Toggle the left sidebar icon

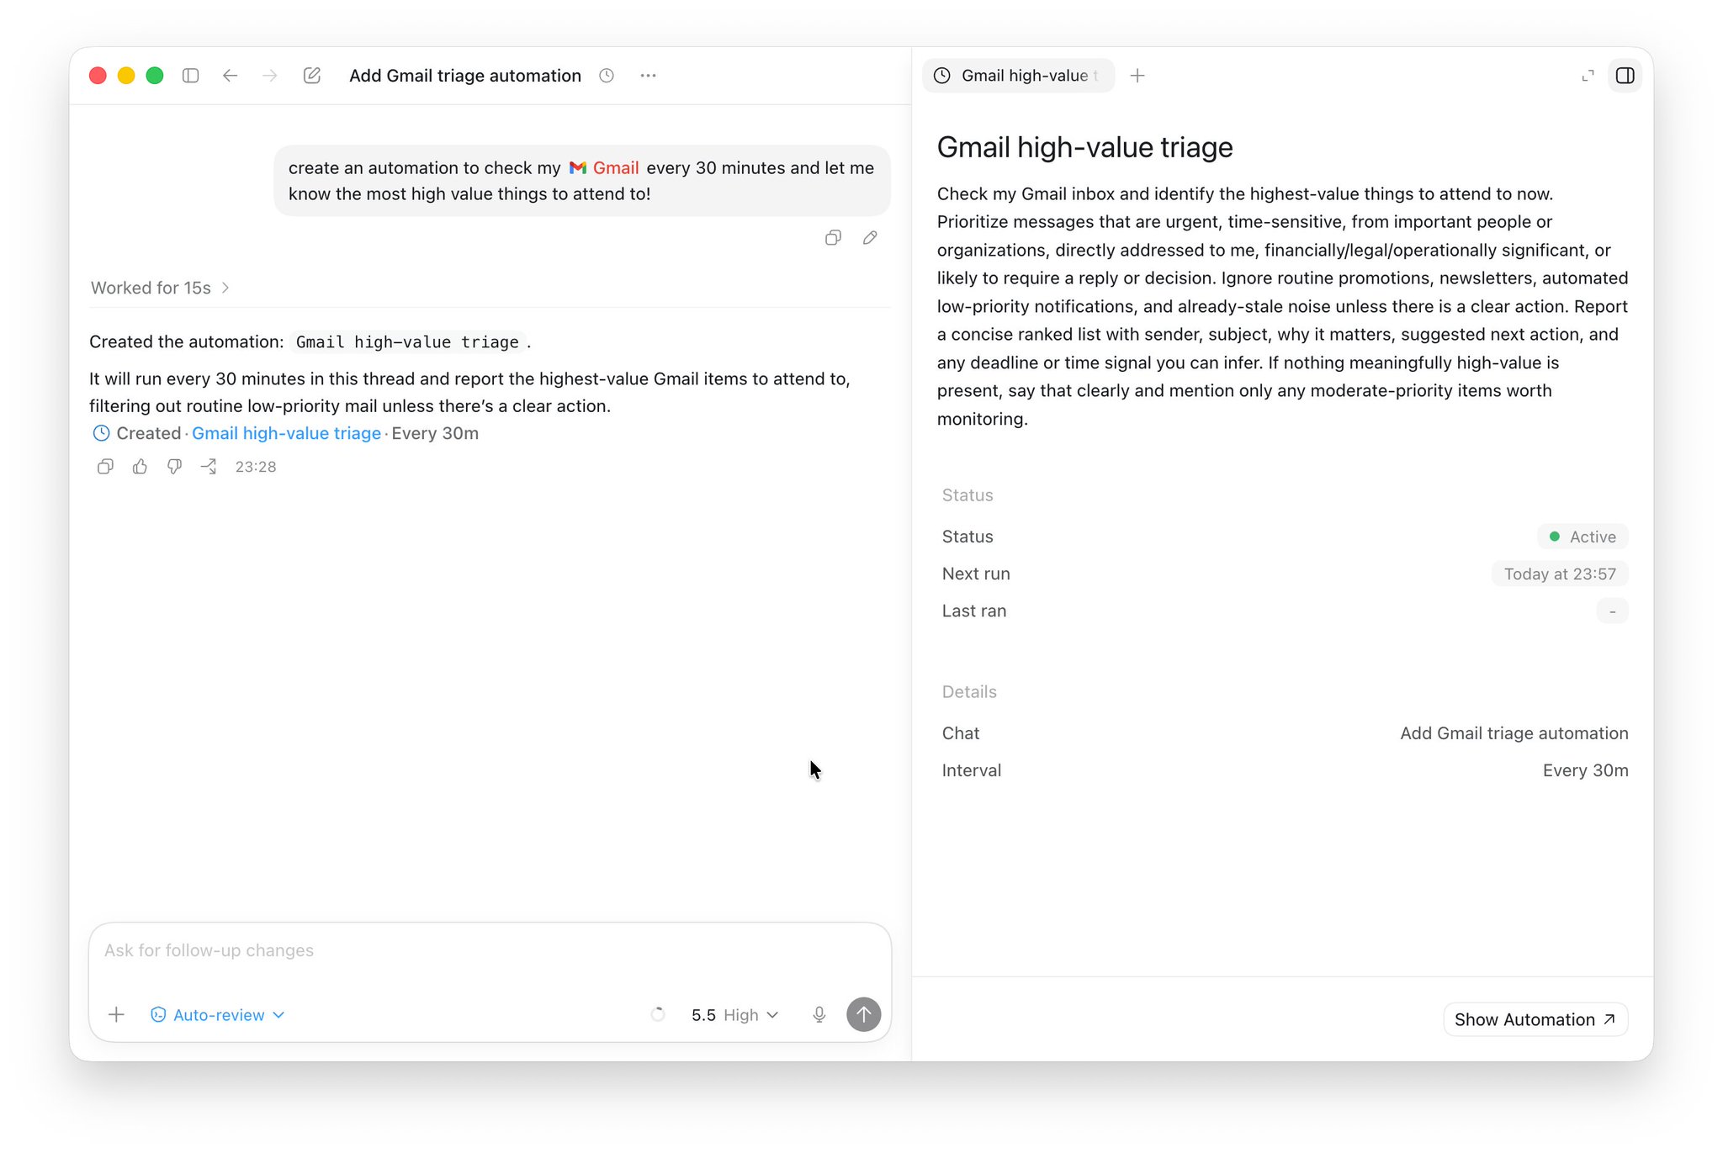tap(191, 76)
